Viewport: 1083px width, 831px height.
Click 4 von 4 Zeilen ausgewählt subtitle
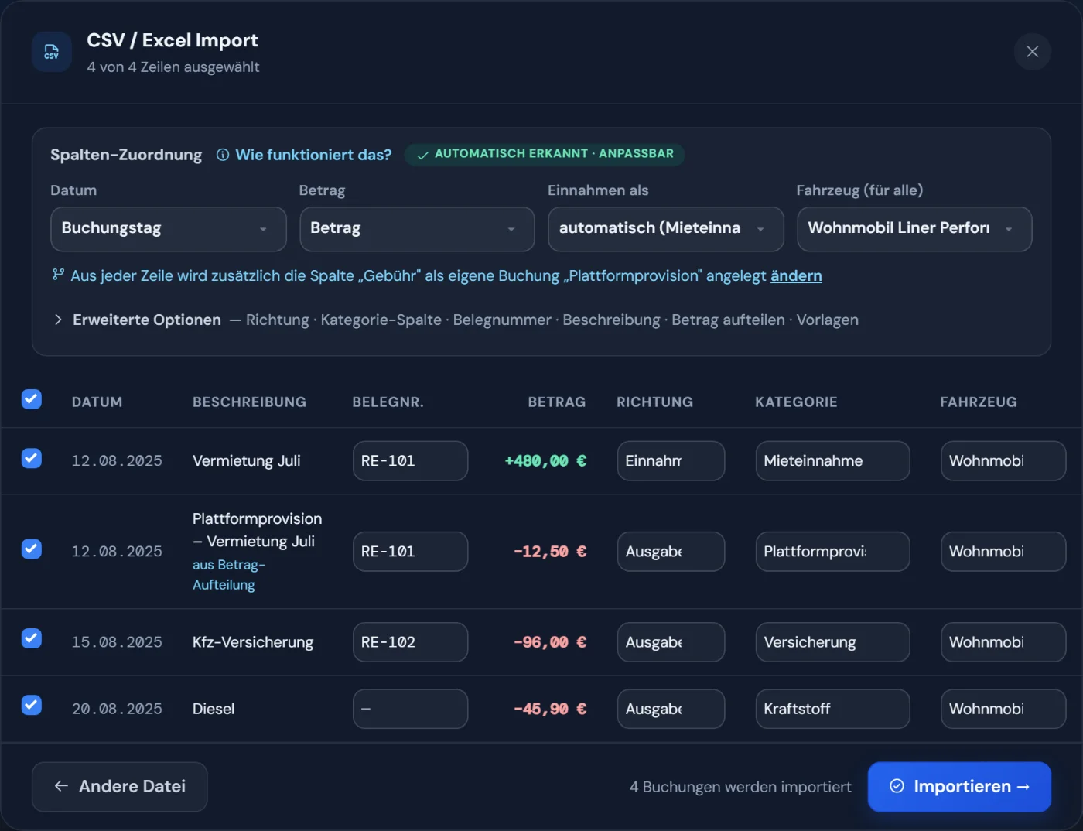(x=173, y=67)
